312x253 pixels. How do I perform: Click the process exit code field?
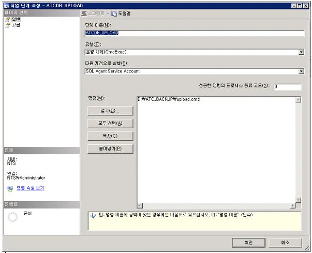[287, 87]
